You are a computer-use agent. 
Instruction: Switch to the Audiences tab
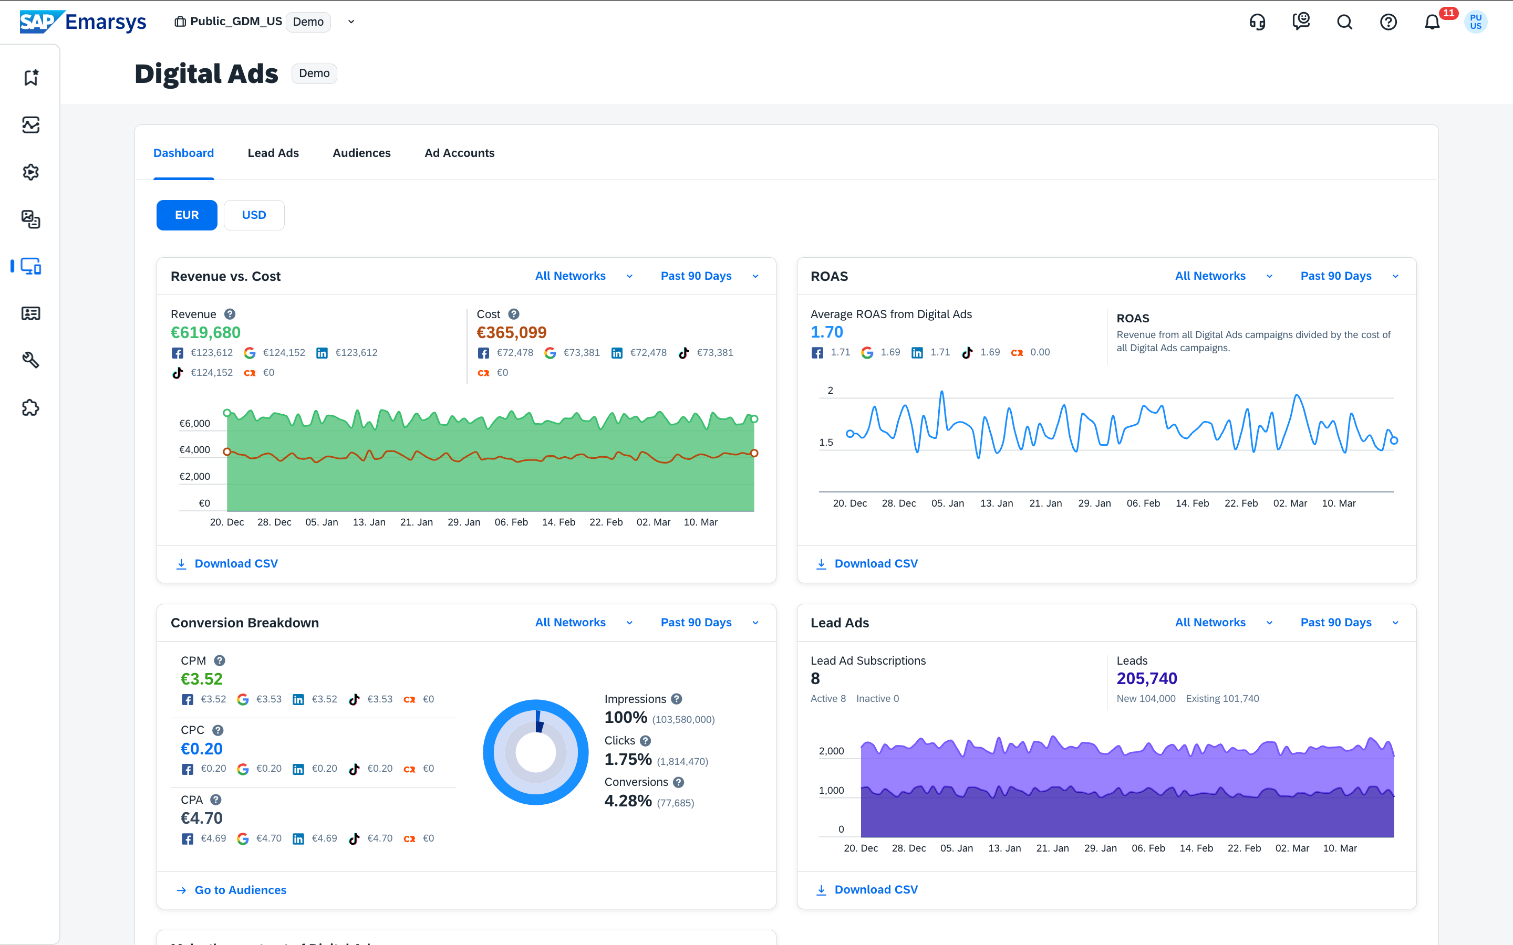[x=361, y=153]
